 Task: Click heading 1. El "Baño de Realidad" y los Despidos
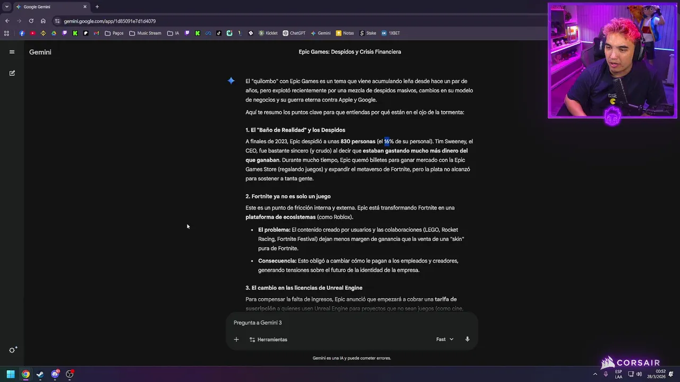pos(295,130)
